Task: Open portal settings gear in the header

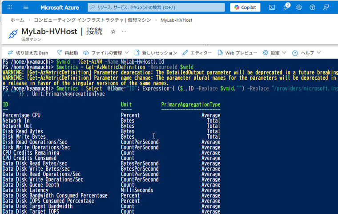Action: pyautogui.click(x=299, y=8)
